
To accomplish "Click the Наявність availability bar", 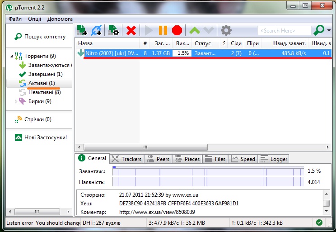I will [x=208, y=181].
